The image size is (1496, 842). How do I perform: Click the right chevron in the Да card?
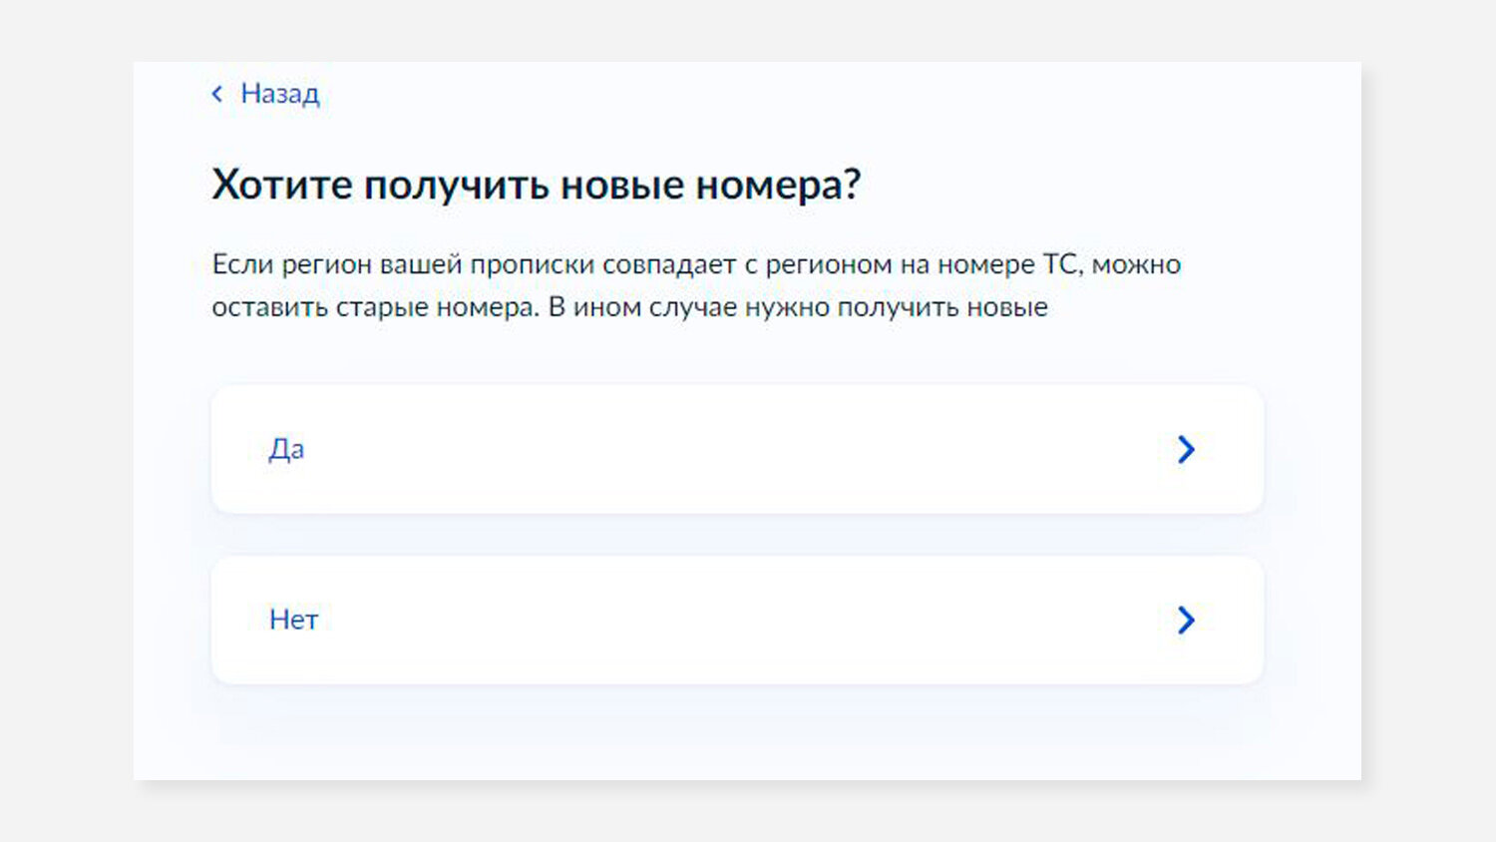(1186, 449)
